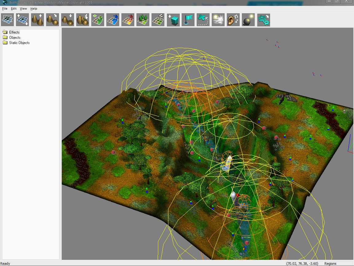
Task: Select the roughen terrain tool with zigzag arrow
Action: (83, 20)
